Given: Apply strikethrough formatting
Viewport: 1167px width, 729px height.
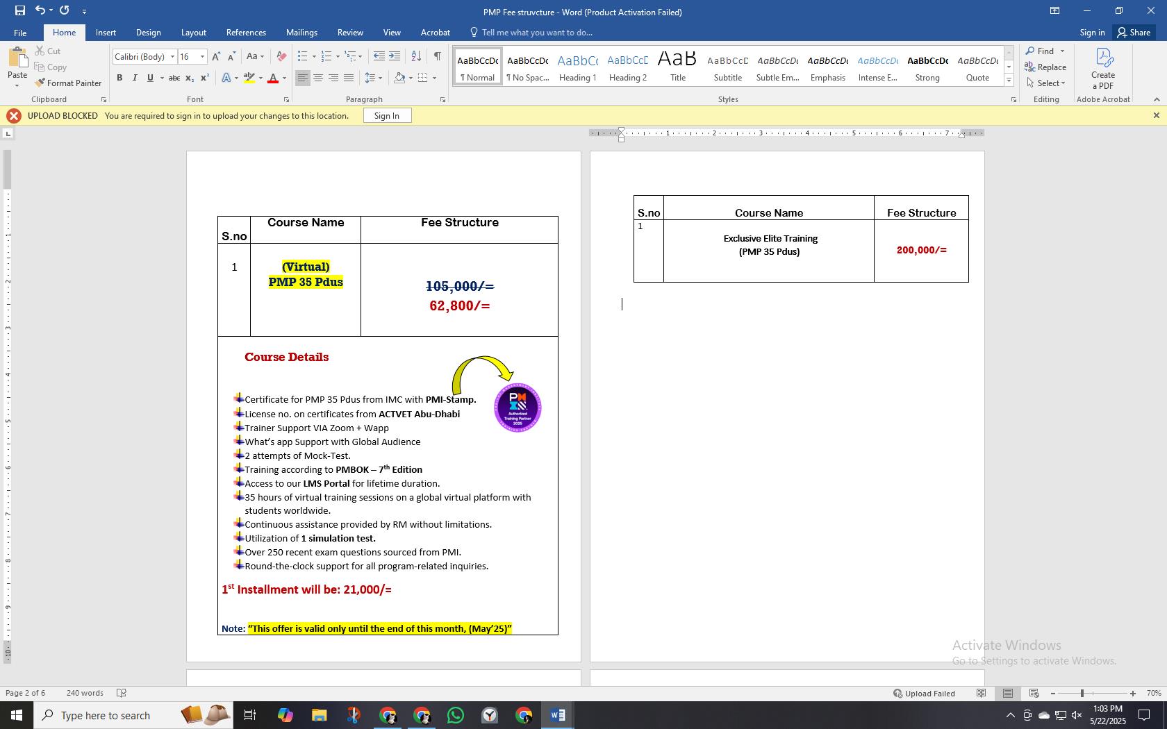Looking at the screenshot, I should pos(174,78).
